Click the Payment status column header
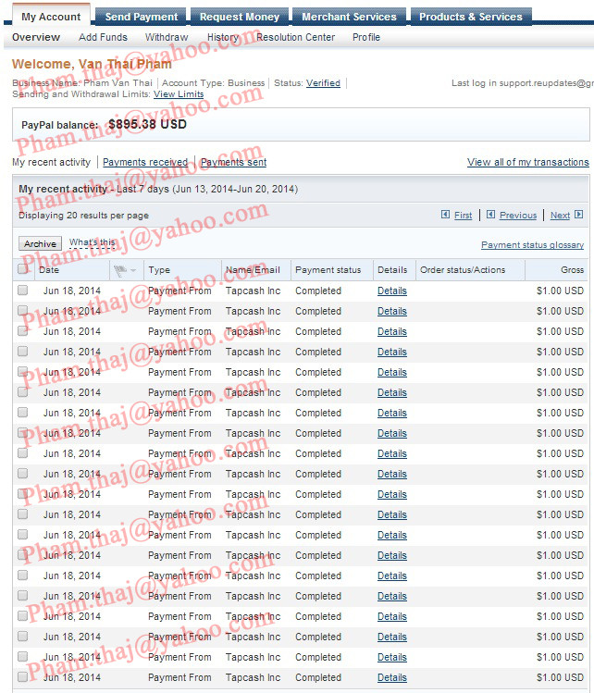 [x=328, y=269]
